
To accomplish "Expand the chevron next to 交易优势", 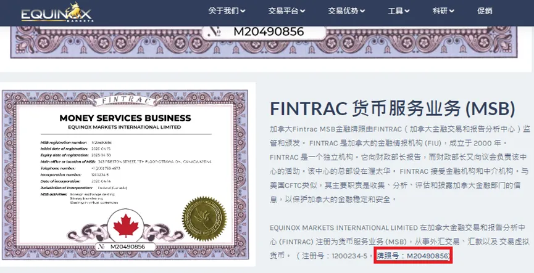I will coord(362,11).
